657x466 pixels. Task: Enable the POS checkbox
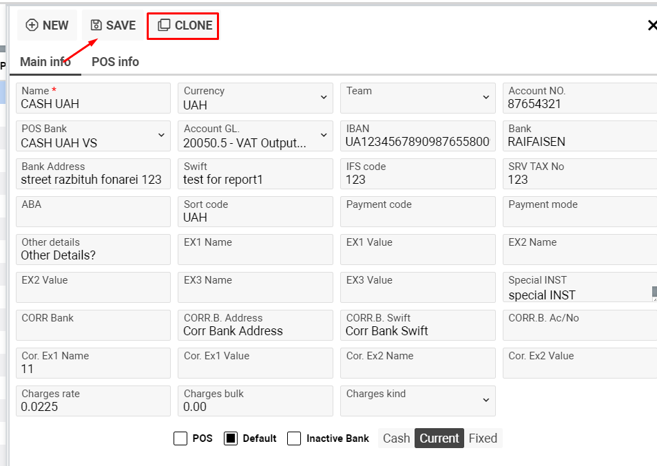[x=180, y=438]
